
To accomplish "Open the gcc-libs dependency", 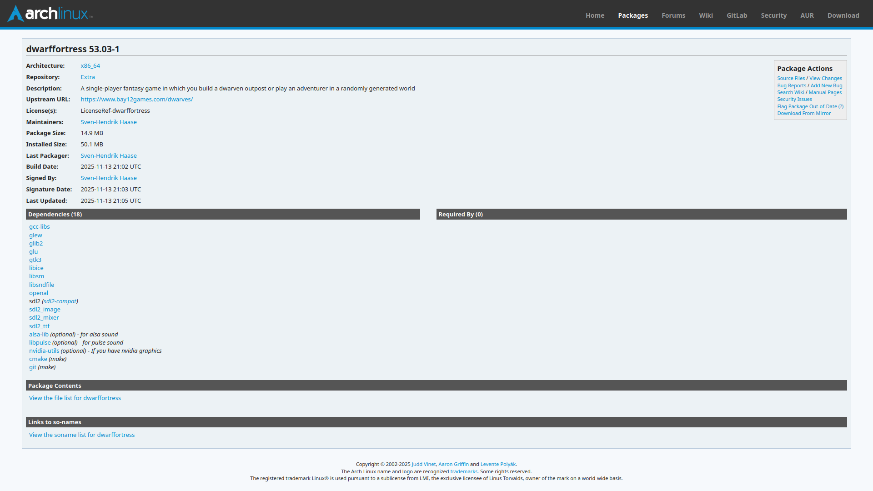I will [40, 227].
